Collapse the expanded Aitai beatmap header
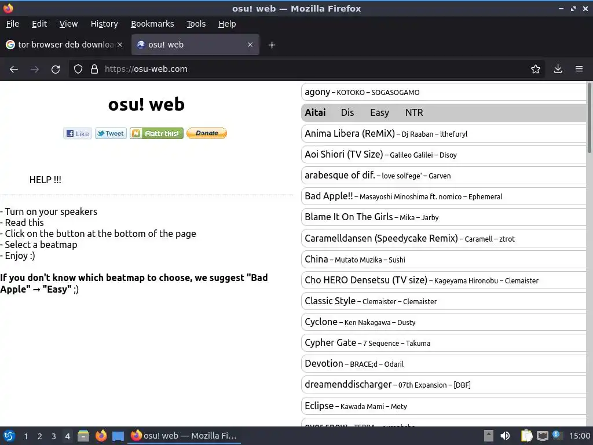This screenshot has width=593, height=445. pyautogui.click(x=315, y=113)
